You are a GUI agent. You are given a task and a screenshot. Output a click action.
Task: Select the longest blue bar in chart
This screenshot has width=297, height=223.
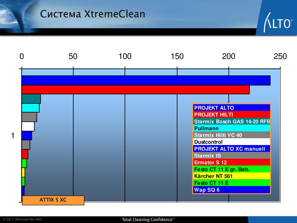click(146, 80)
